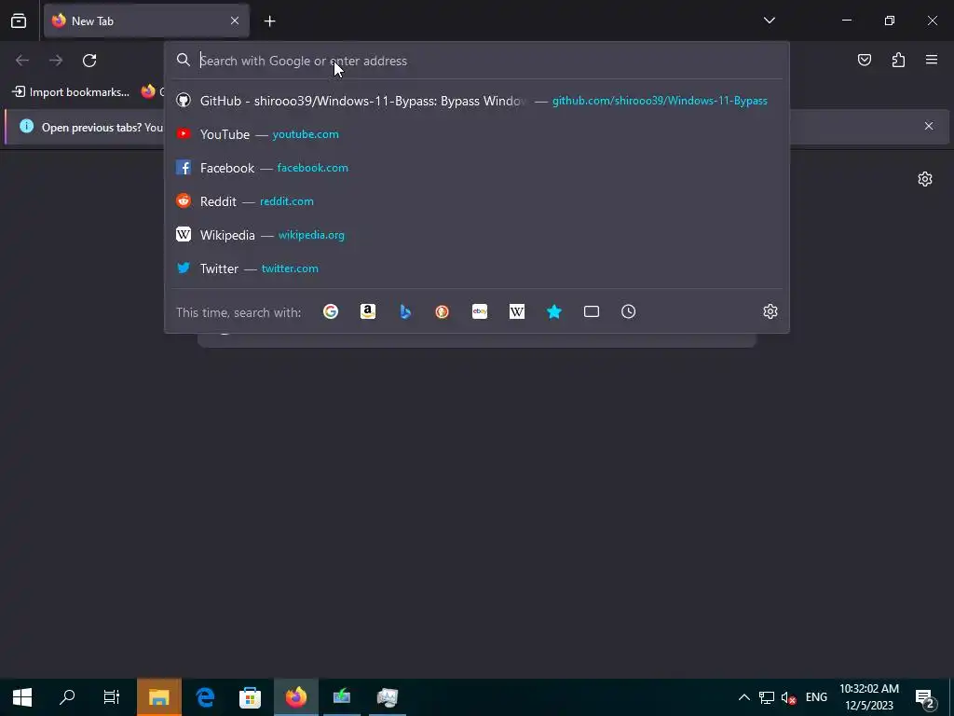Expand the List all tabs chevron
Viewport: 954px width, 716px height.
[x=769, y=21]
